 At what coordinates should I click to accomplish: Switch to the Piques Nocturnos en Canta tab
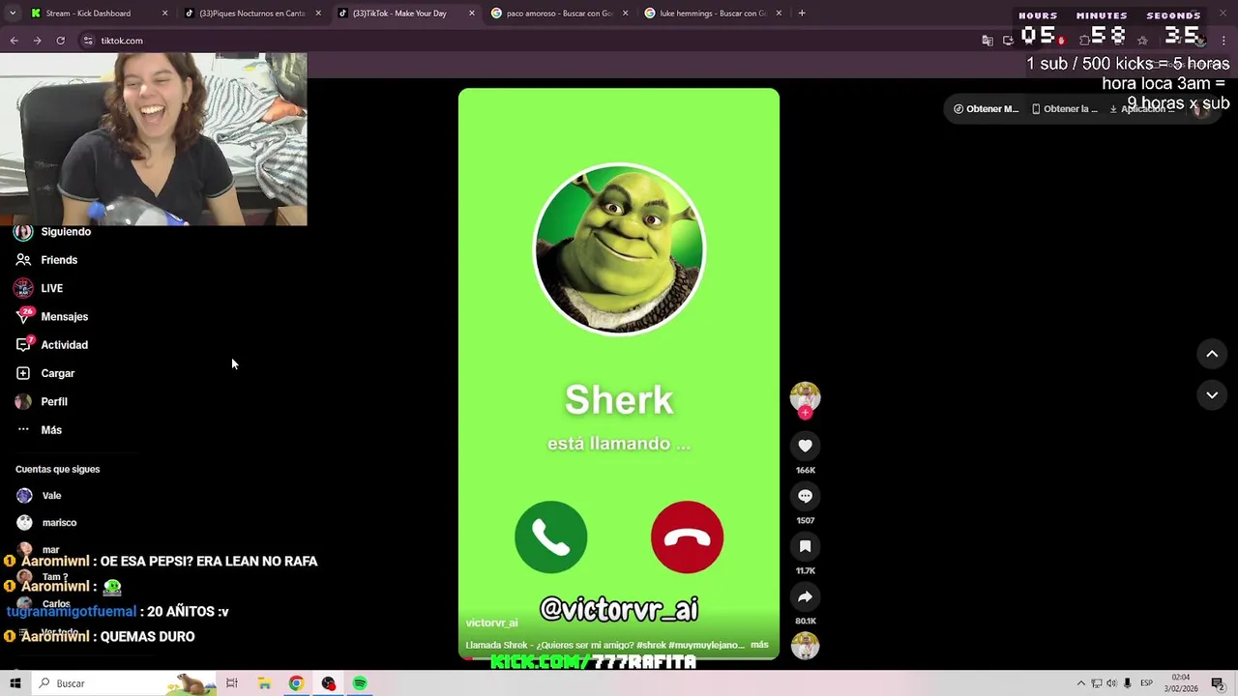251,14
